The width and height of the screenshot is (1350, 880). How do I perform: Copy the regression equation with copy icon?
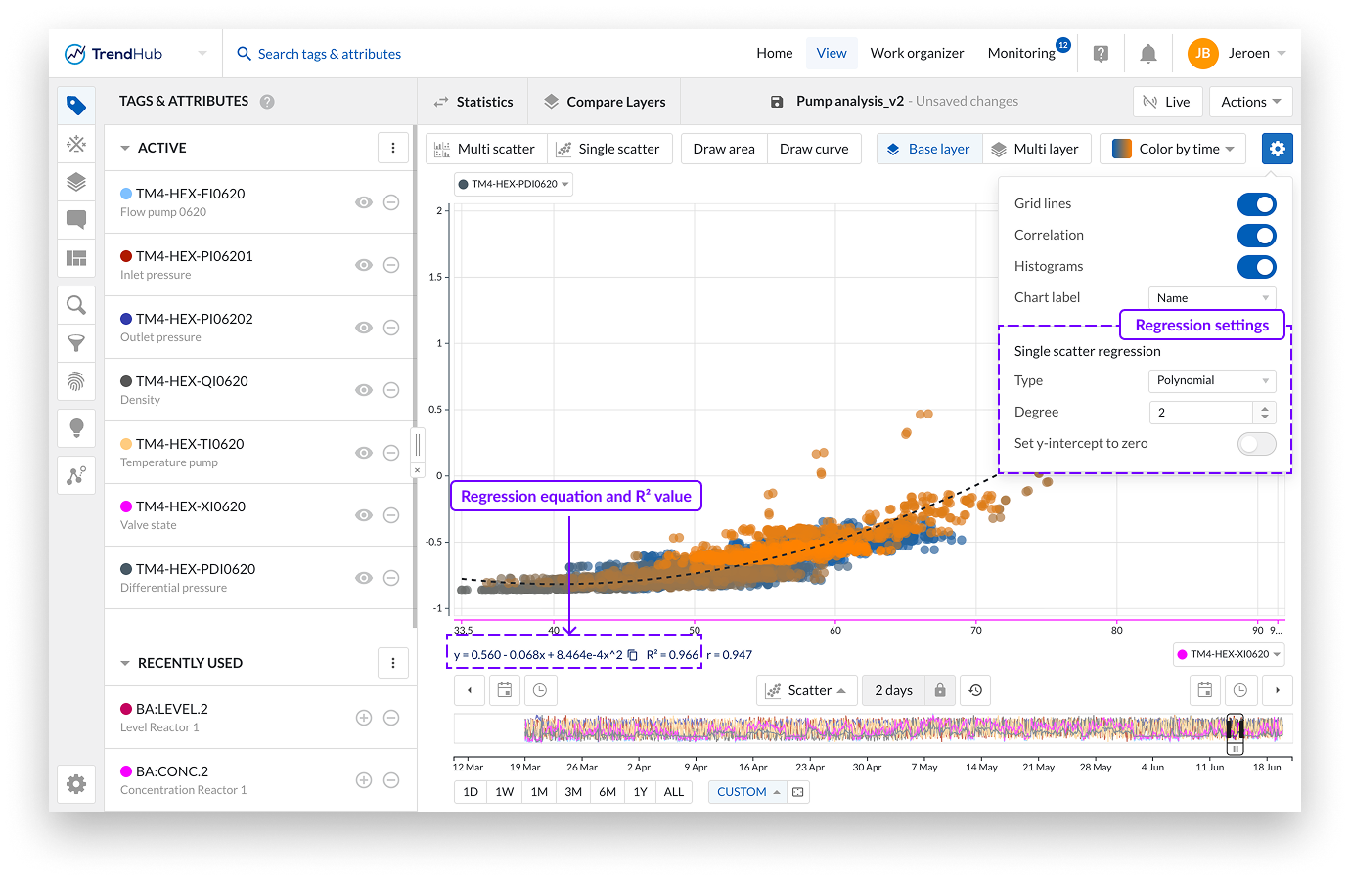633,655
